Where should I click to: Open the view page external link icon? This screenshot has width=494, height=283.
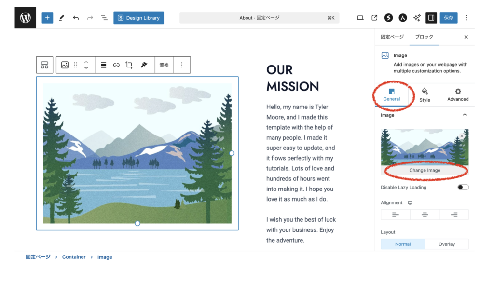[x=374, y=18]
